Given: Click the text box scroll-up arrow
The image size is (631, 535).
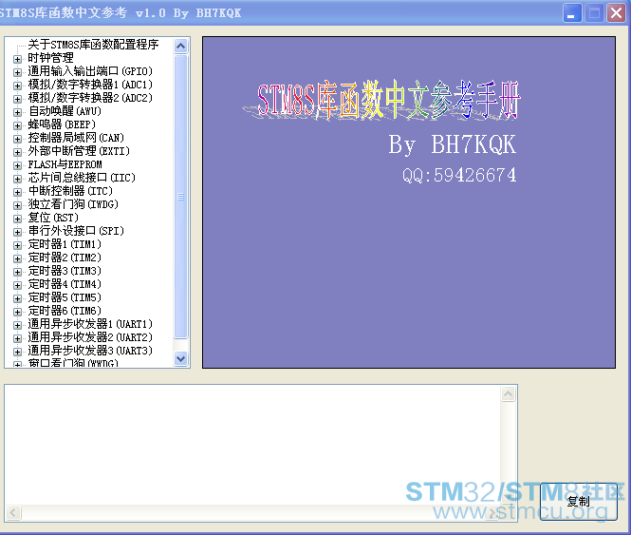Looking at the screenshot, I should tap(509, 394).
